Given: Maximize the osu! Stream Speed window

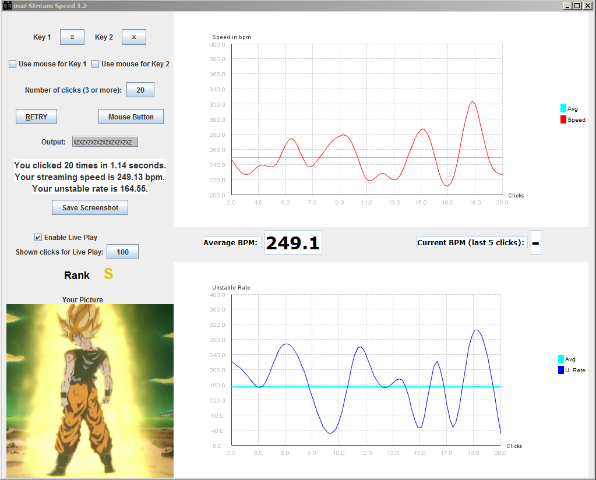Looking at the screenshot, I should tap(577, 6).
